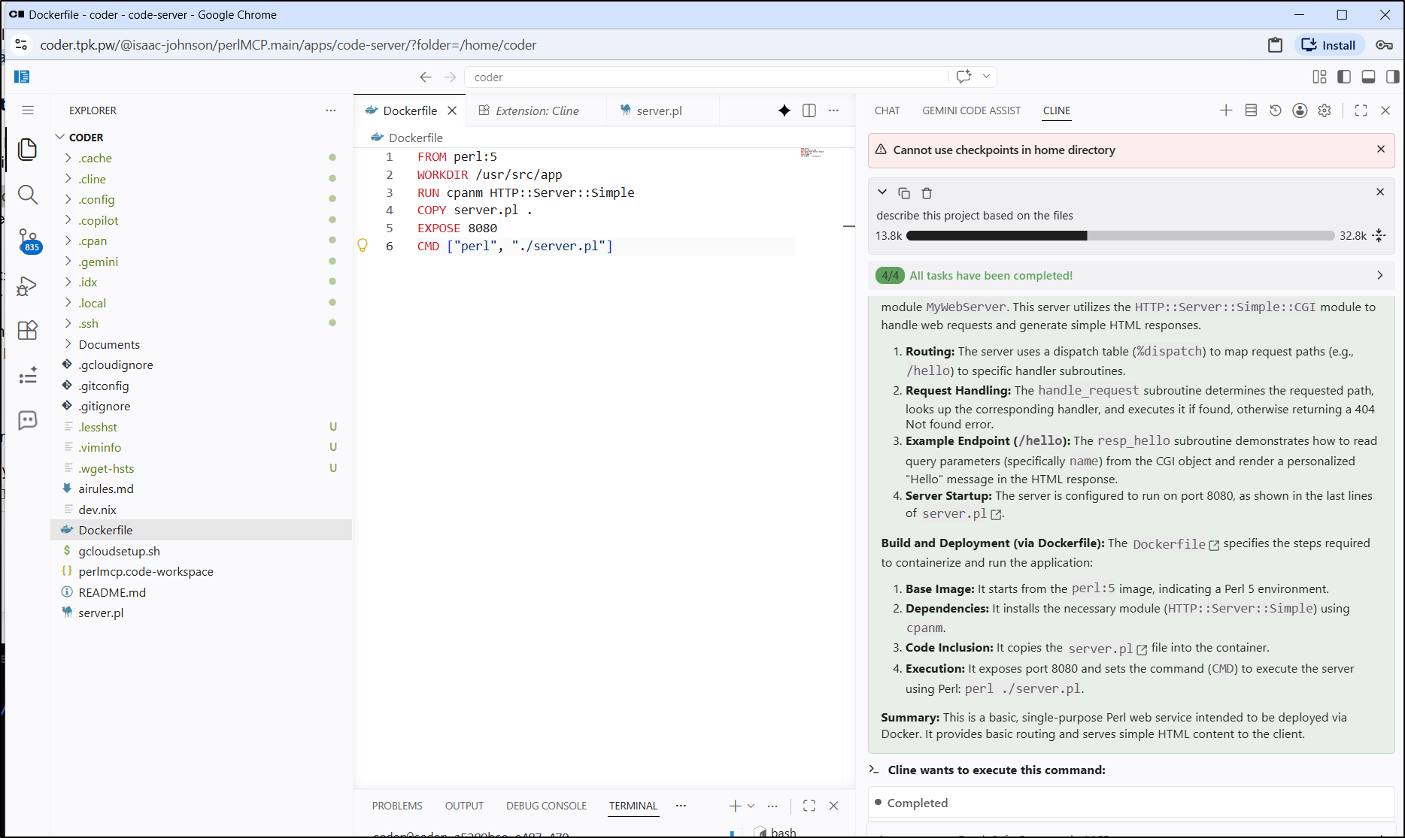Image resolution: width=1405 pixels, height=838 pixels.
Task: Start a new Cline task with plus icon
Action: tap(1226, 110)
